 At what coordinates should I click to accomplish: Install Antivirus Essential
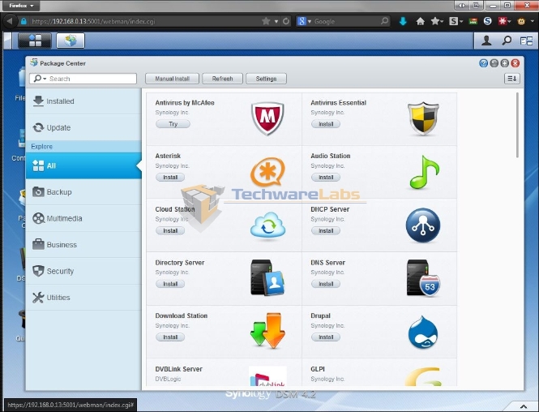coord(326,124)
